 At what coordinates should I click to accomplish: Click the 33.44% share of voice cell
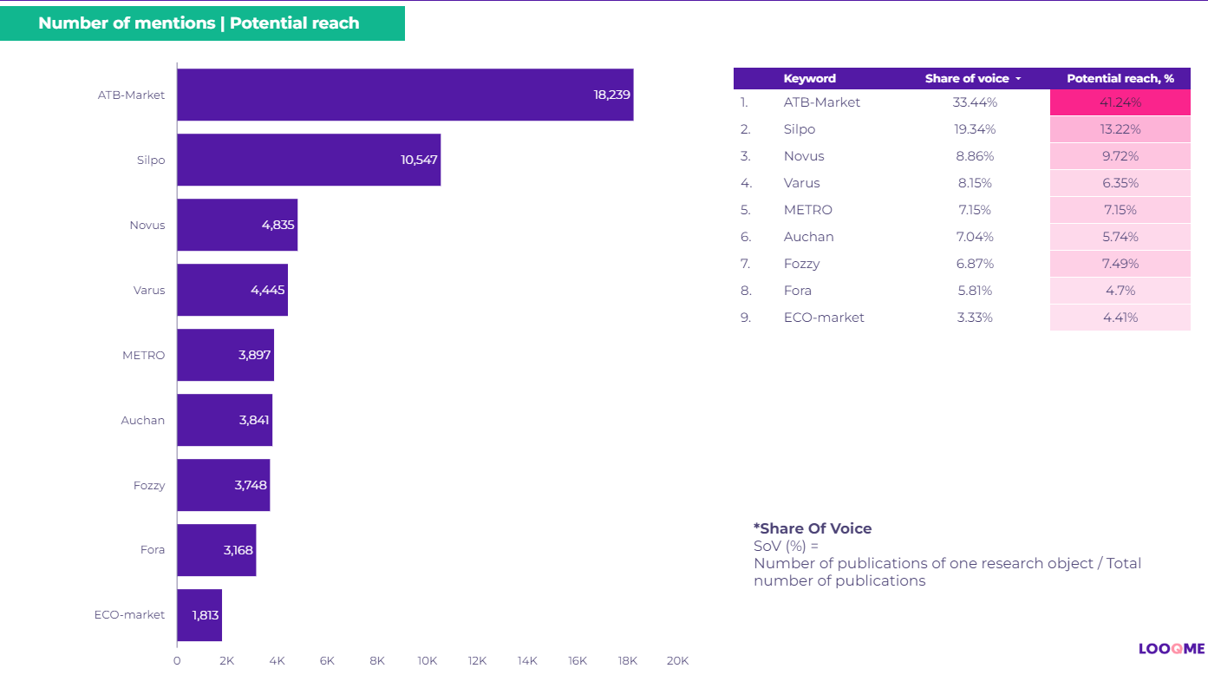click(x=975, y=102)
